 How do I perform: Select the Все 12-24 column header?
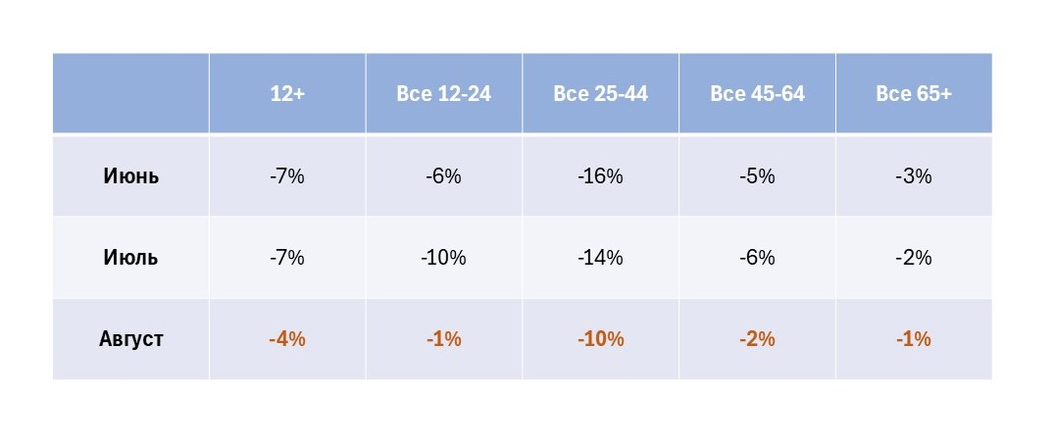[443, 94]
